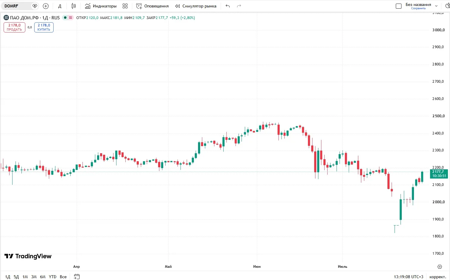Open the Д timeframe interval selector
Image resolution: width=450 pixels, height=280 pixels.
point(60,6)
